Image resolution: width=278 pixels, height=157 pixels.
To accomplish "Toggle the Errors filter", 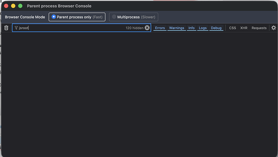I will (x=160, y=28).
